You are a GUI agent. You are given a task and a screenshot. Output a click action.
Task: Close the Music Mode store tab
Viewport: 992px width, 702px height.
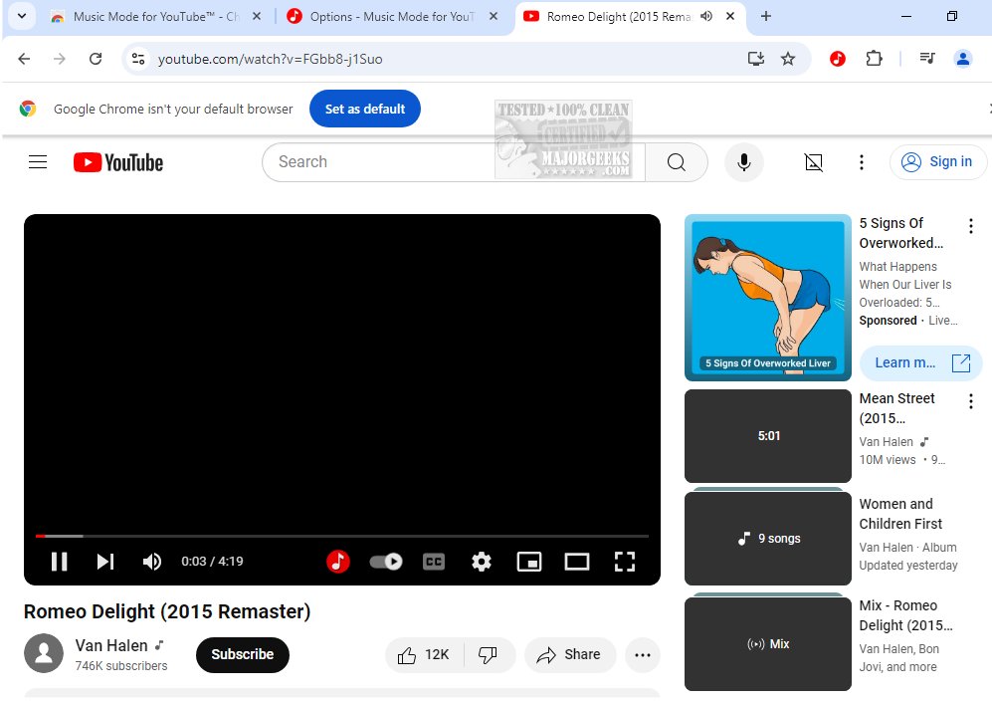(x=257, y=17)
